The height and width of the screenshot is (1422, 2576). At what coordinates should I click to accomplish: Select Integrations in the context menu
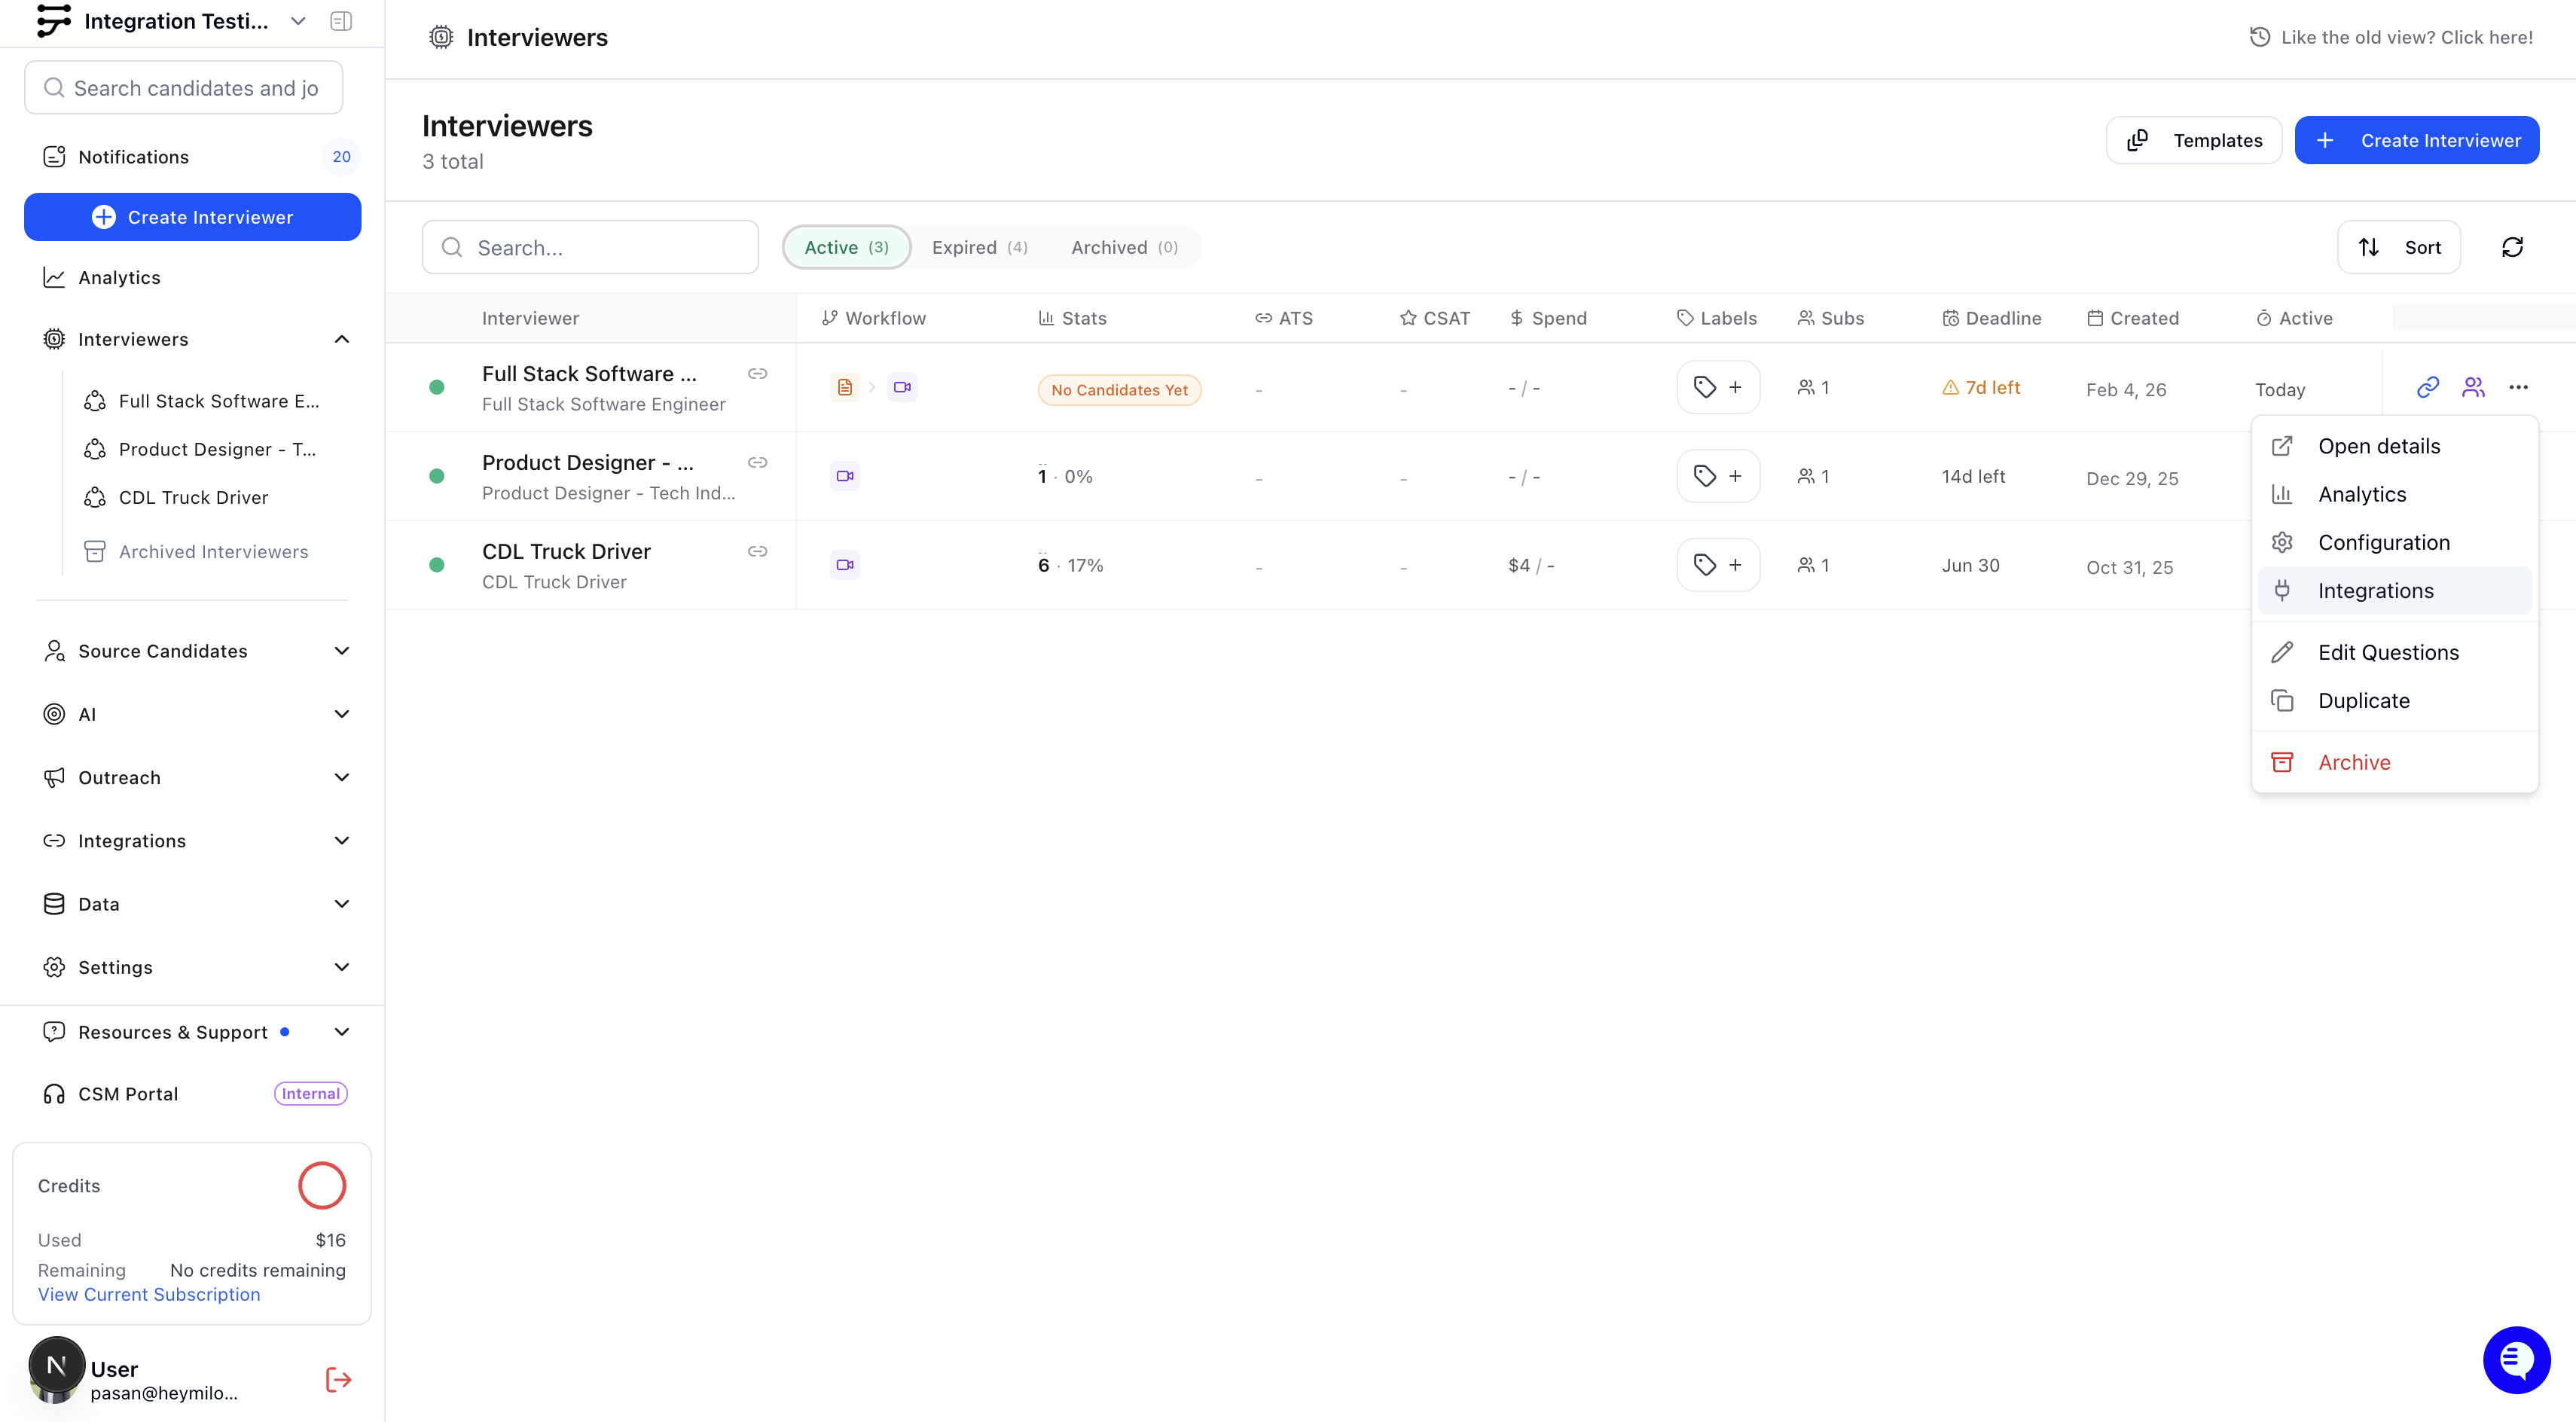(x=2375, y=591)
